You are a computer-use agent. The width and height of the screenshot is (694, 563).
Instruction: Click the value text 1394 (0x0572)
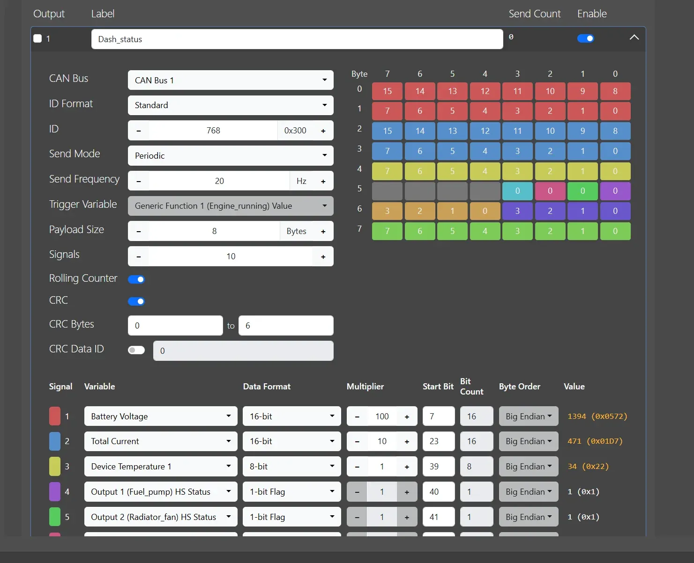pos(597,417)
